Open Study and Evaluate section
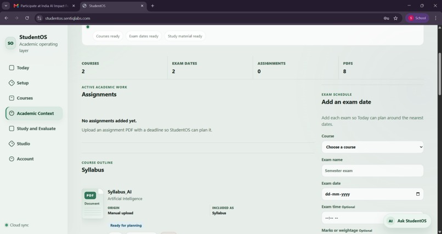442x234 pixels. pos(34,128)
